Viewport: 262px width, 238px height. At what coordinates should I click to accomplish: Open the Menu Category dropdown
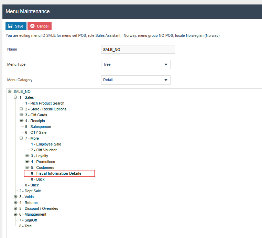(x=136, y=80)
